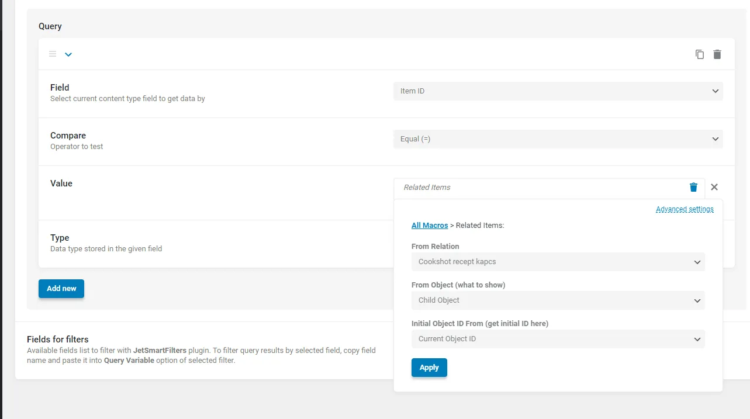Duplicate the query row with the copy icon
Image resolution: width=750 pixels, height=419 pixels.
[x=700, y=54]
